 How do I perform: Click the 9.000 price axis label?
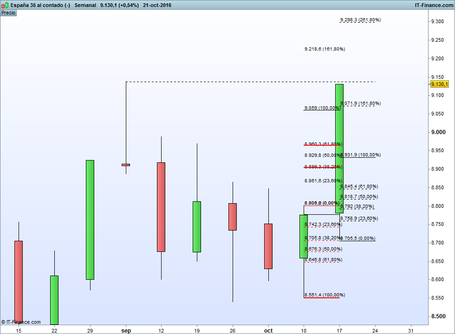coord(438,132)
